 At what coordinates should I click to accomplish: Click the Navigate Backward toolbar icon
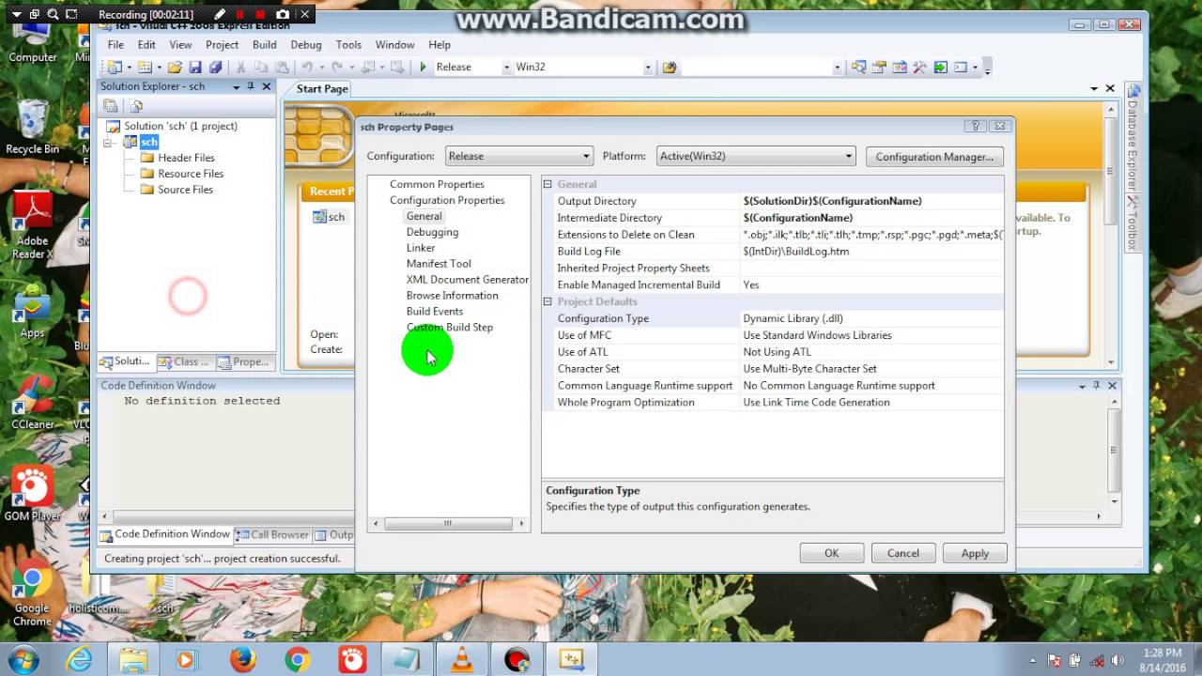pos(367,67)
